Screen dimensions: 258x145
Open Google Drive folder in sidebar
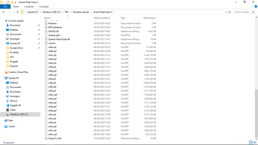[x=16, y=48]
